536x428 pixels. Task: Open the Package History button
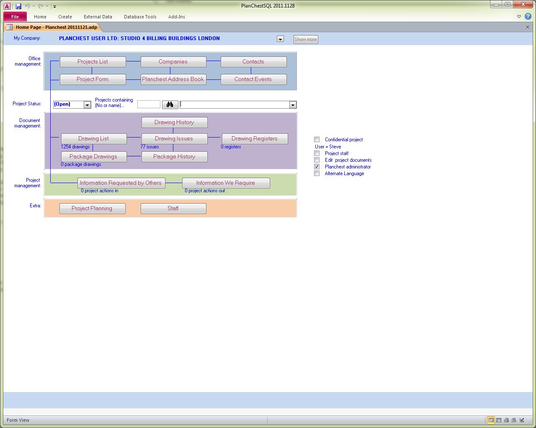[x=175, y=157]
